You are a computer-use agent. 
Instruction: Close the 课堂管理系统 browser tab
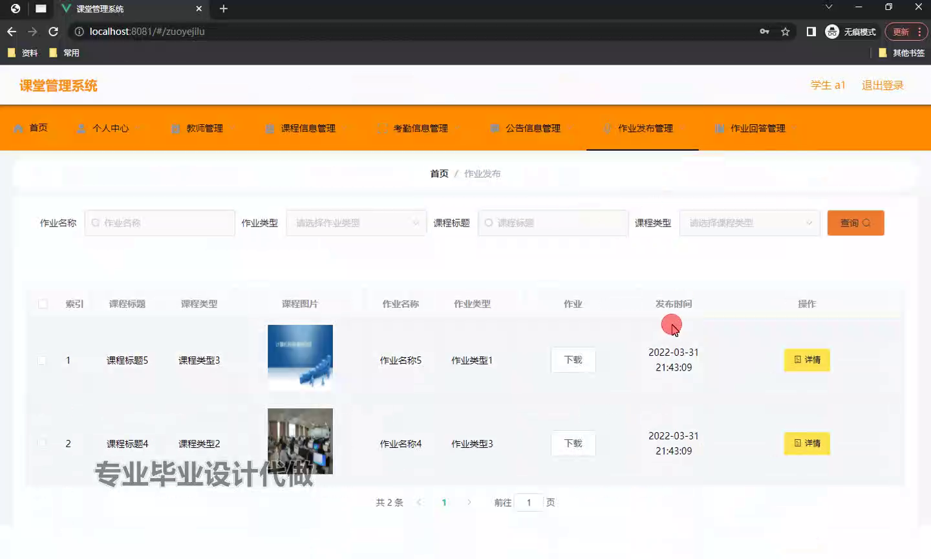click(198, 8)
